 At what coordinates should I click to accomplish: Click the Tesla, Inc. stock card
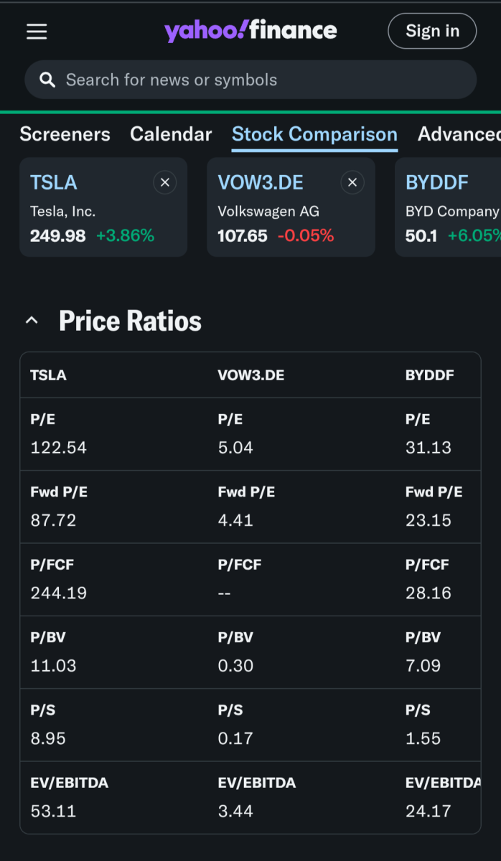(x=103, y=222)
